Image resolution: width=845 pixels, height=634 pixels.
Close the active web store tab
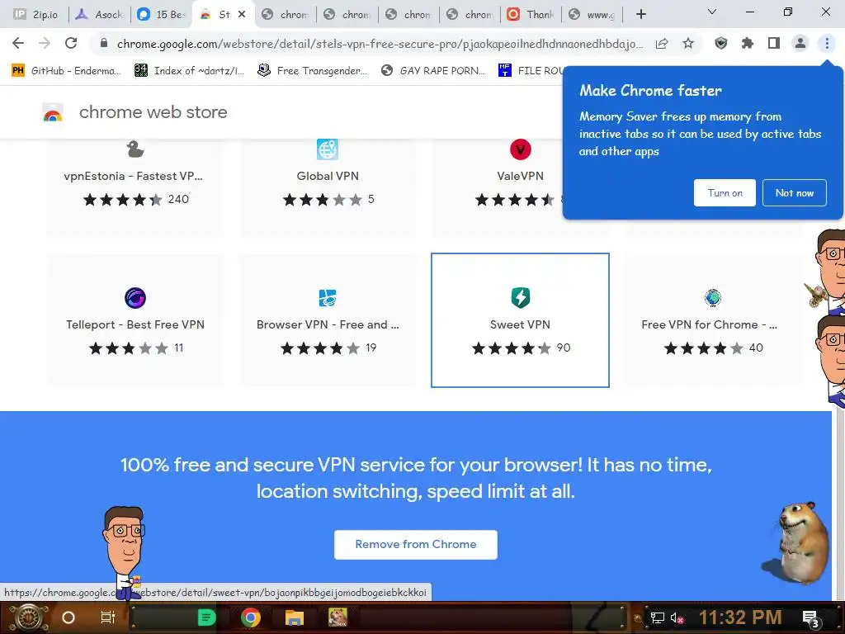(x=242, y=15)
